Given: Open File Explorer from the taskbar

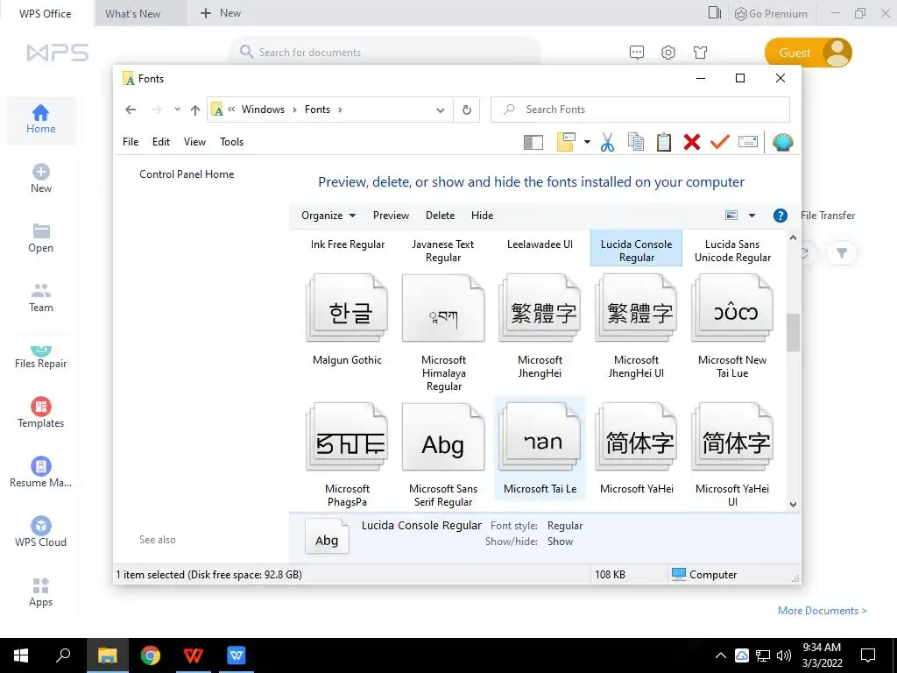Looking at the screenshot, I should pos(107,655).
